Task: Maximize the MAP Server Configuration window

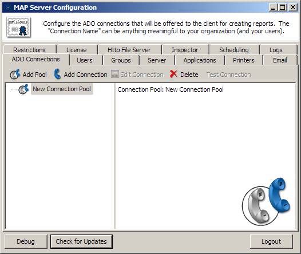Action: click(x=283, y=7)
